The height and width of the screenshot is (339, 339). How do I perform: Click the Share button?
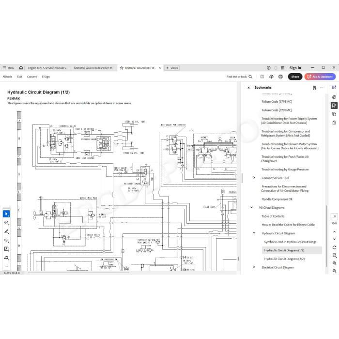295,77
